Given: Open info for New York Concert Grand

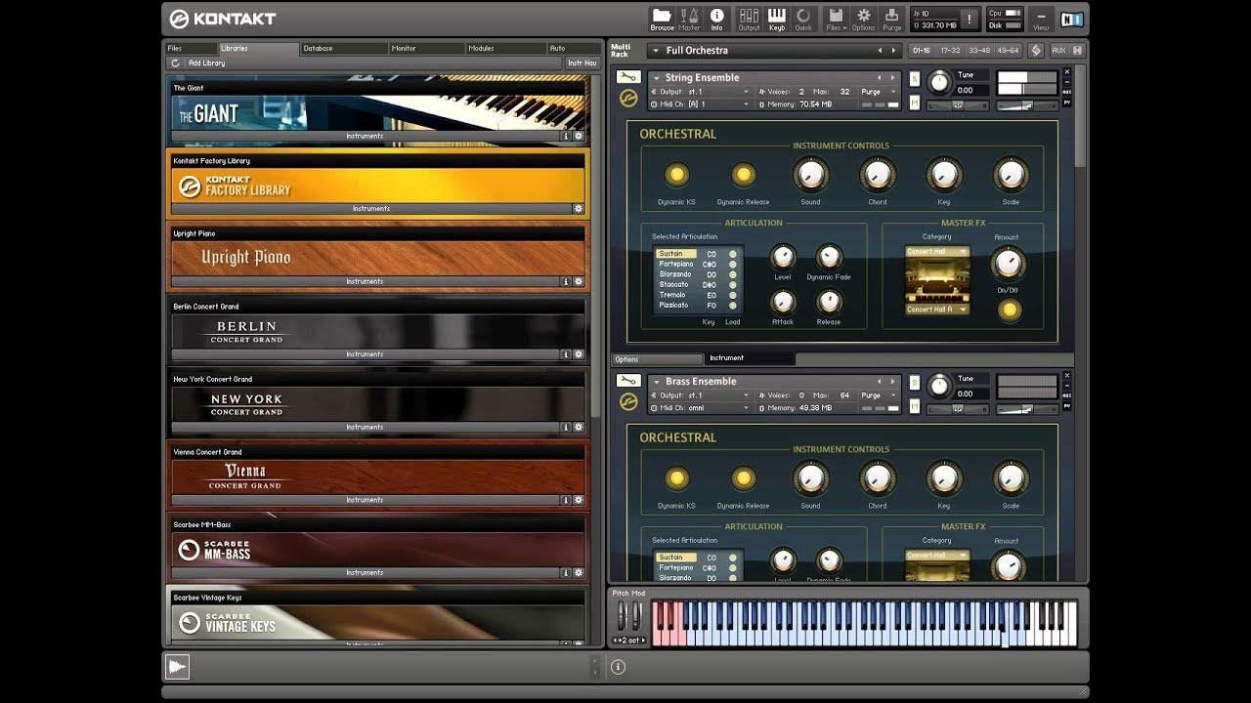Looking at the screenshot, I should click(x=566, y=427).
